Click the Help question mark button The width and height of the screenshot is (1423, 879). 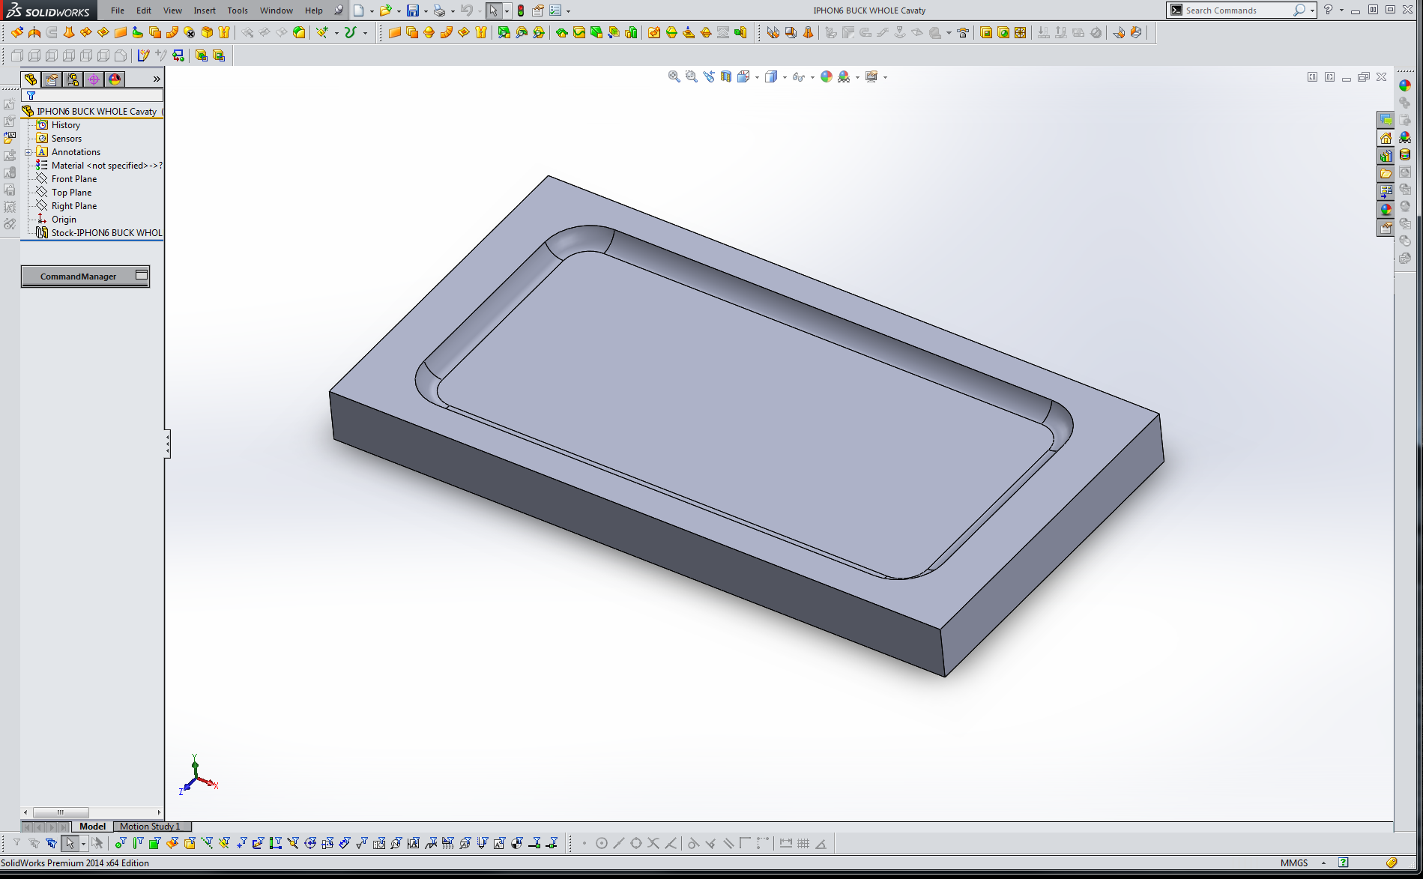(x=1328, y=10)
